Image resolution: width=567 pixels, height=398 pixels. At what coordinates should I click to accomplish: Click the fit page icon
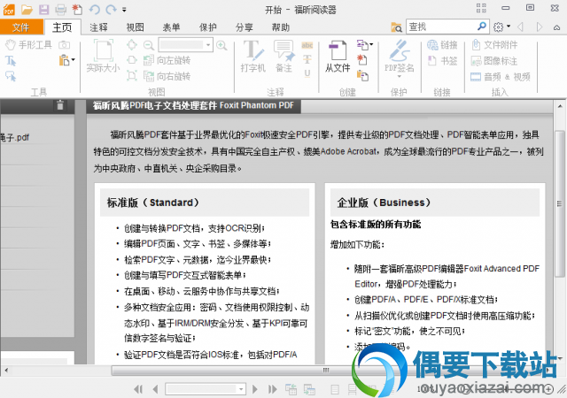click(132, 45)
